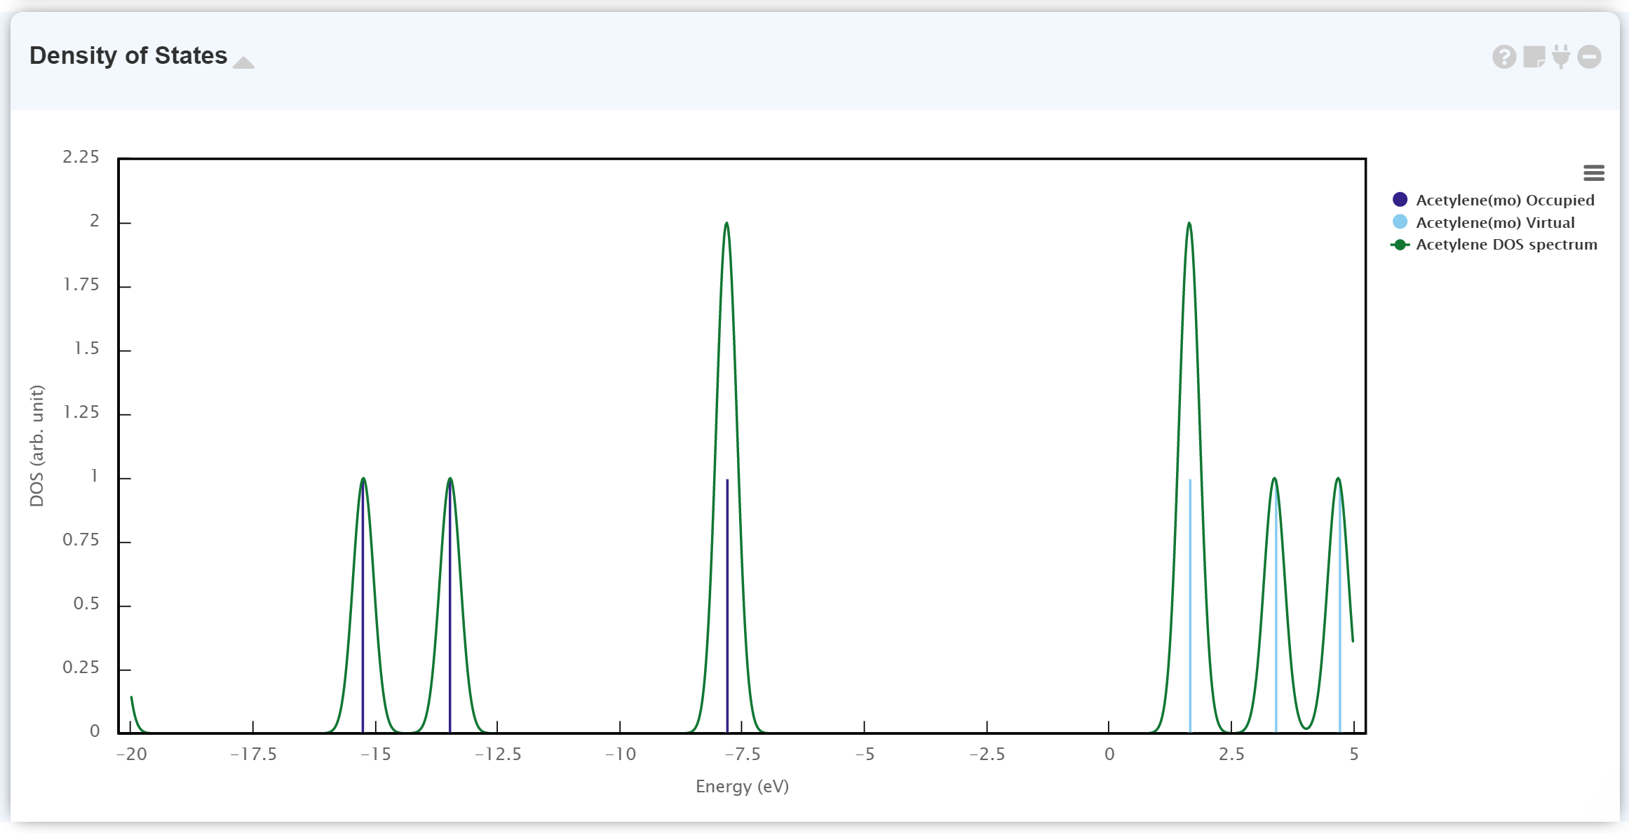Click the green DOS spectrum legend marker
The image size is (1629, 833).
point(1400,245)
